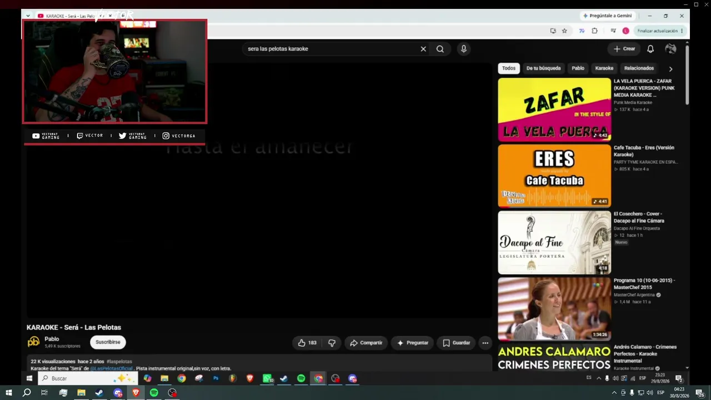Click the page vertical scrollbar

point(687,74)
